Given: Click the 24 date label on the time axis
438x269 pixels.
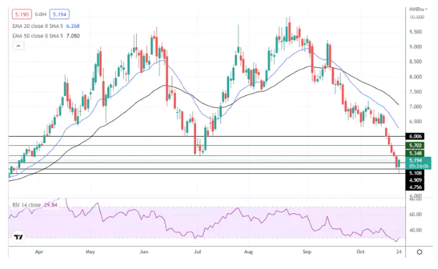Looking at the screenshot, I should coord(399,252).
